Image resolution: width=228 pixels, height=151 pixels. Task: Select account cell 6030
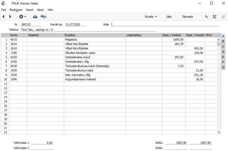[18, 66]
